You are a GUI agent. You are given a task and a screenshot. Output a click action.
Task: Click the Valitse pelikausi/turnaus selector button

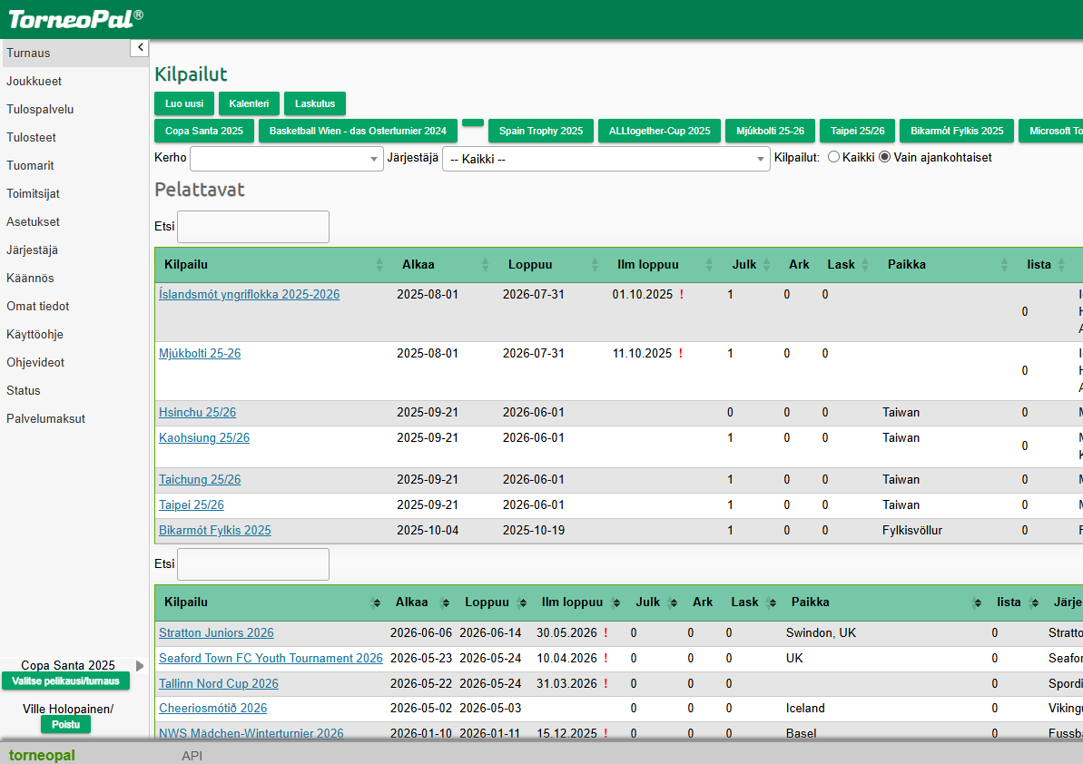coord(65,681)
